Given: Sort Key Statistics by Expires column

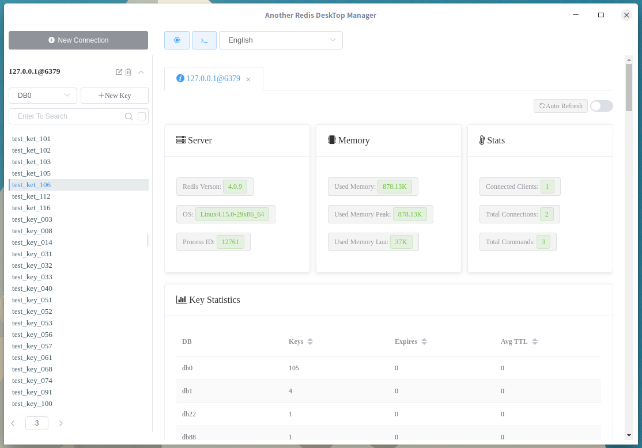Looking at the screenshot, I should [x=424, y=341].
